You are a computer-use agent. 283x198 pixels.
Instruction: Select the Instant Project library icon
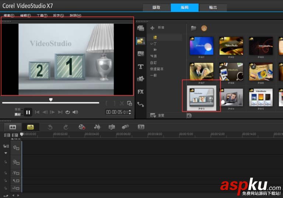[x=141, y=41]
